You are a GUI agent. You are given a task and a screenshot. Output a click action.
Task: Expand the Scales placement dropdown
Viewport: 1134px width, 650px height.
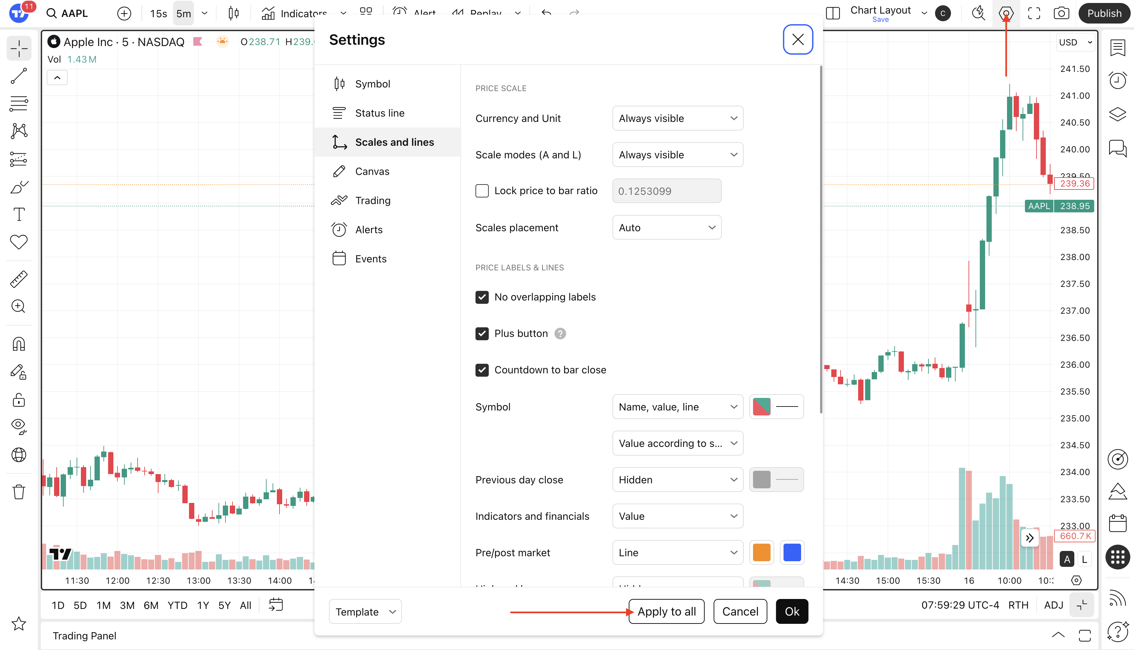(666, 228)
